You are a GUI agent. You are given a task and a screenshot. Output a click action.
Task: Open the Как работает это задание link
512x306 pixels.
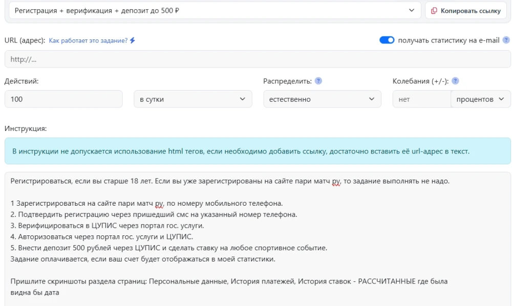click(x=89, y=39)
